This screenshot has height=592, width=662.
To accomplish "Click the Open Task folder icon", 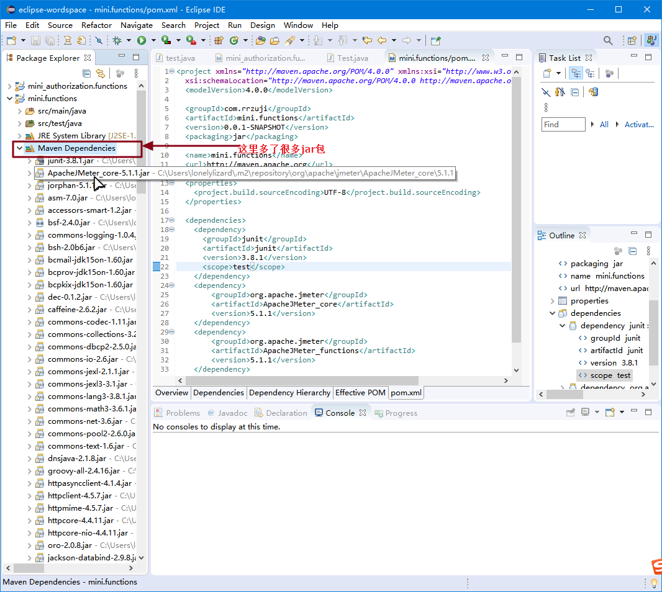I will 275,40.
